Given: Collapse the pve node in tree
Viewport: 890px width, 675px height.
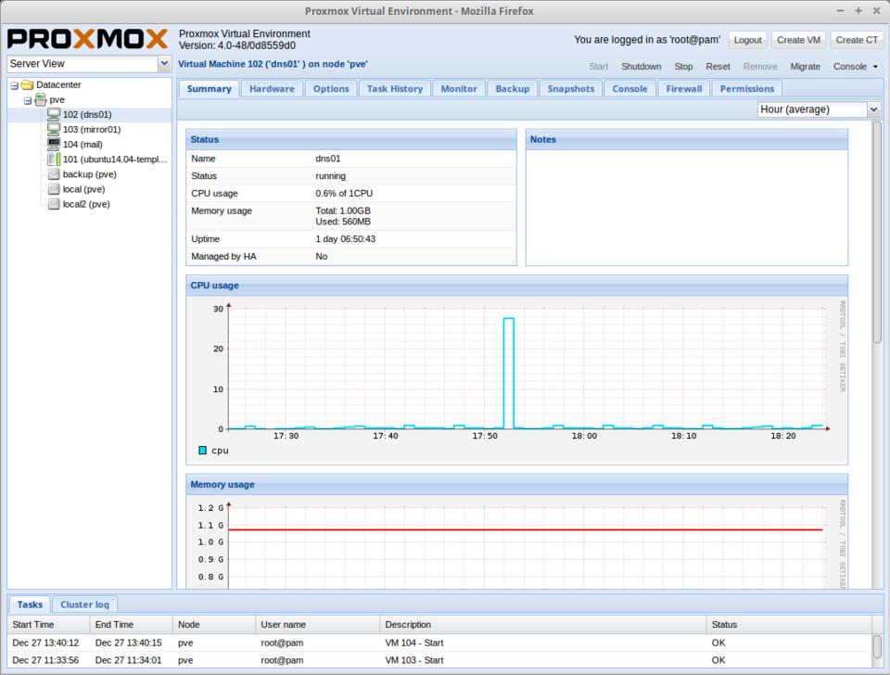Looking at the screenshot, I should (27, 100).
